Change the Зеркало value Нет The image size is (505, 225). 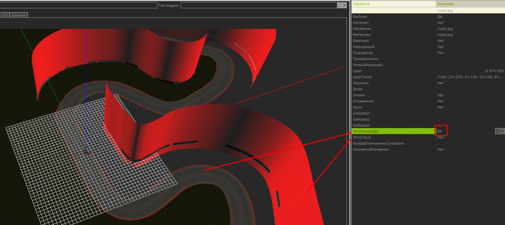pos(440,83)
